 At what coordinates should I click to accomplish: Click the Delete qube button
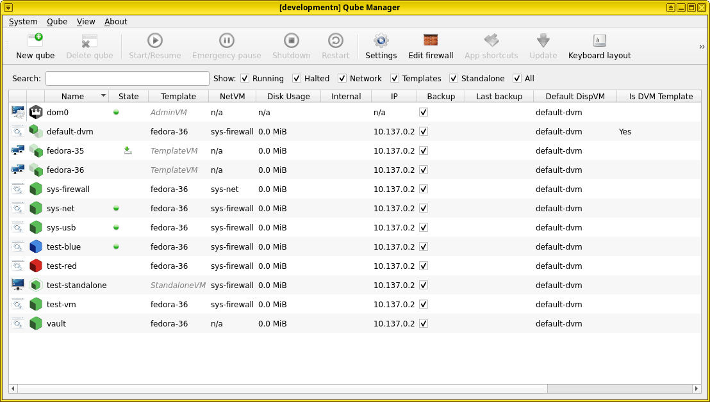click(x=89, y=45)
